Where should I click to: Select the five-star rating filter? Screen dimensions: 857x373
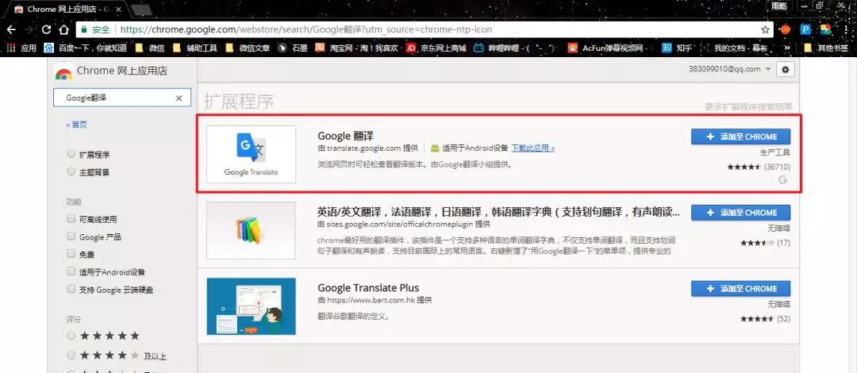tap(71, 336)
